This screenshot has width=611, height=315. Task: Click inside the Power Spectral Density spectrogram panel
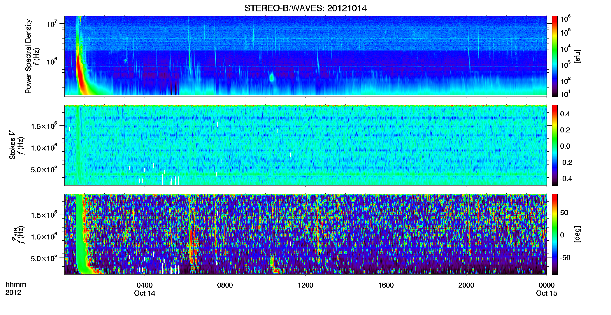[x=305, y=56]
